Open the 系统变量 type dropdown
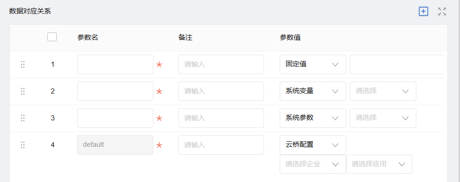Image resolution: width=460 pixels, height=182 pixels. coord(313,91)
